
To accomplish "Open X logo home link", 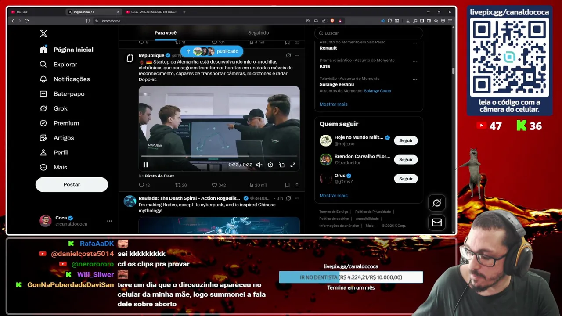I will point(43,34).
